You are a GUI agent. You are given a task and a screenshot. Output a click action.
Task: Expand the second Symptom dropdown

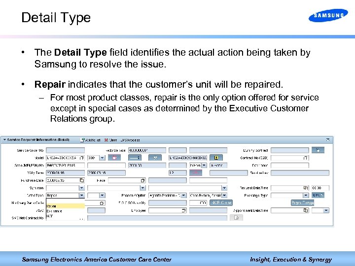[x=142, y=188]
